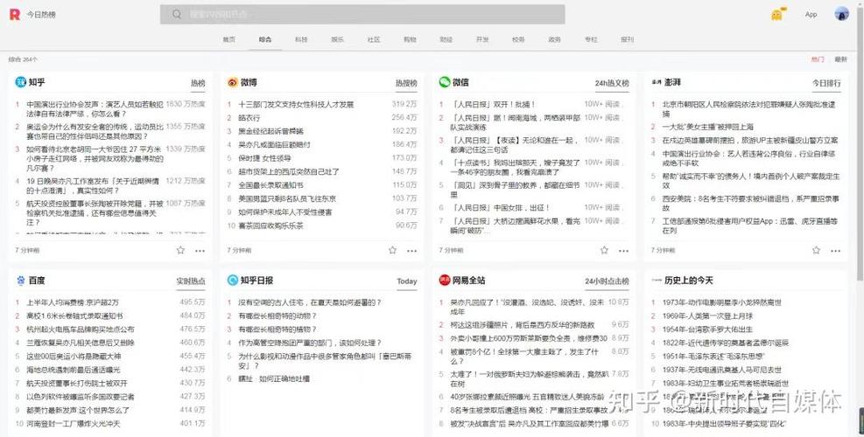Click the yellow ghost mascot icon
This screenshot has height=437, width=864.
click(777, 15)
